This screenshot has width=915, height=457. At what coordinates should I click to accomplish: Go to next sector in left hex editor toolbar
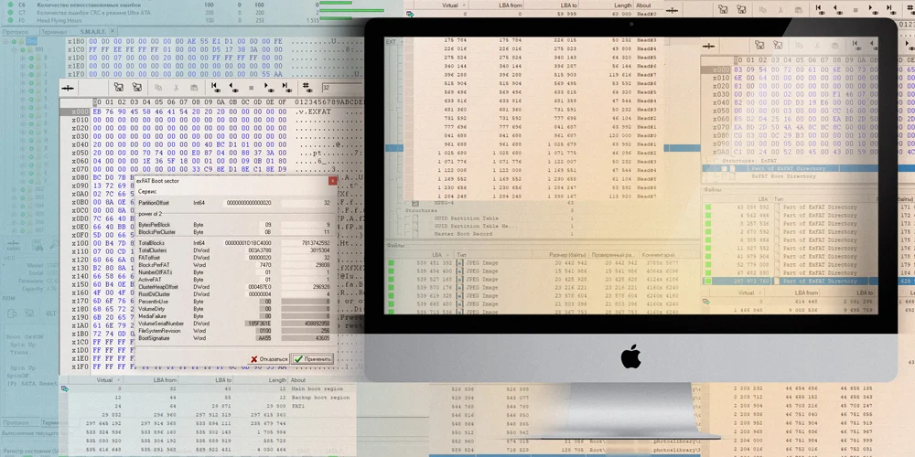click(269, 88)
